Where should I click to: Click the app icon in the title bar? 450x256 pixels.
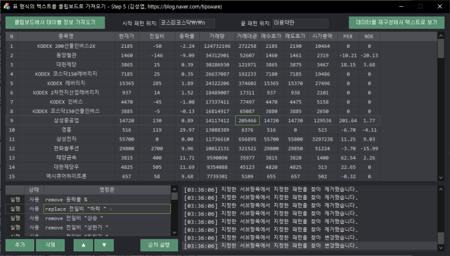(x=7, y=6)
